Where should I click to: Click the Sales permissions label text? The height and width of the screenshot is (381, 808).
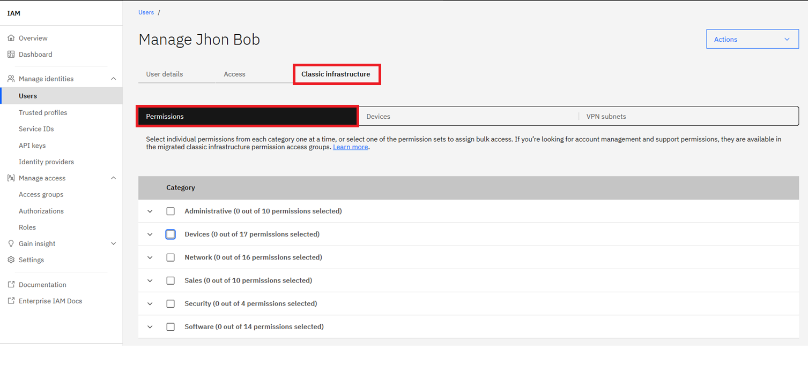pos(248,280)
